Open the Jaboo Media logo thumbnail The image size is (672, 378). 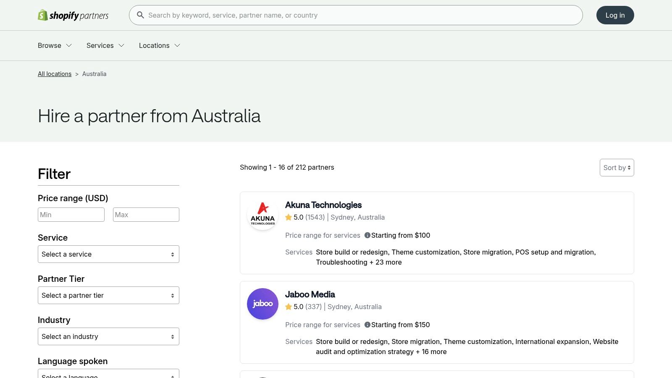click(x=262, y=304)
